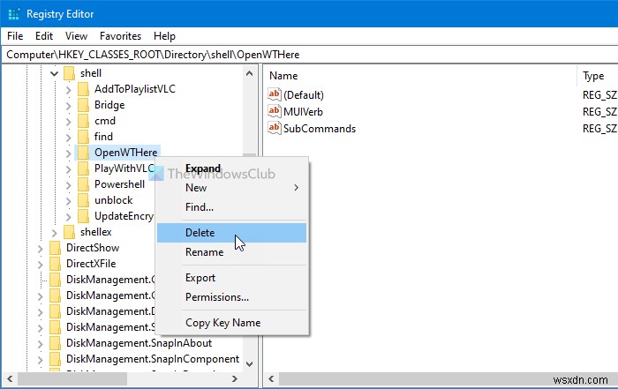This screenshot has width=618, height=389.
Task: Expand the DirectXFile key
Action: click(41, 264)
